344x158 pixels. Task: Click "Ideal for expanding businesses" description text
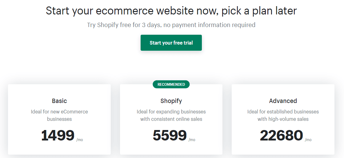171,112
